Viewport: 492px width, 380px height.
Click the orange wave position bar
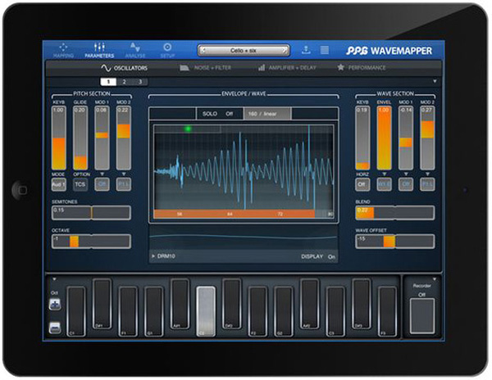(x=235, y=214)
